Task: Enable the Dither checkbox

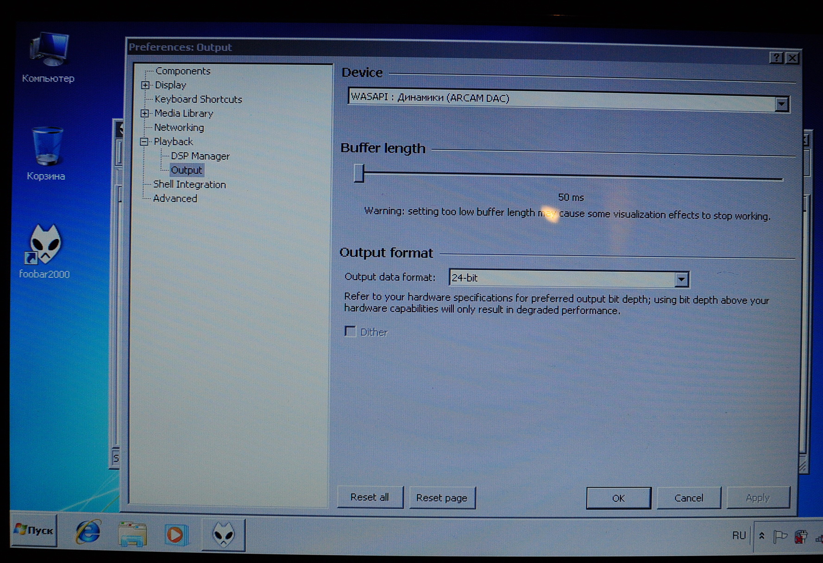Action: (x=350, y=332)
